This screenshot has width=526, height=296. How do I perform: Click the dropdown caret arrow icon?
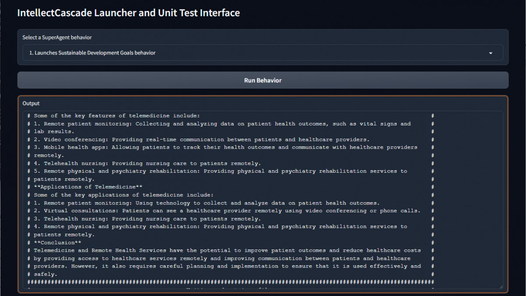[x=490, y=53]
